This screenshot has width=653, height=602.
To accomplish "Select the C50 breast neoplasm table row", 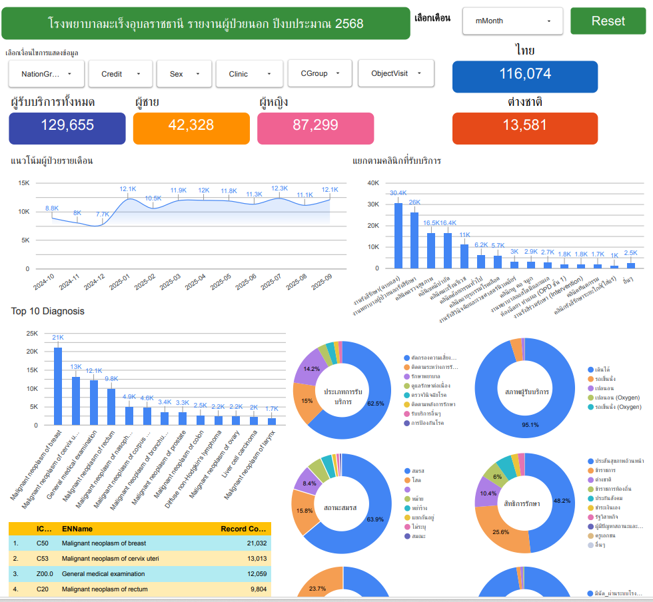I will point(140,544).
